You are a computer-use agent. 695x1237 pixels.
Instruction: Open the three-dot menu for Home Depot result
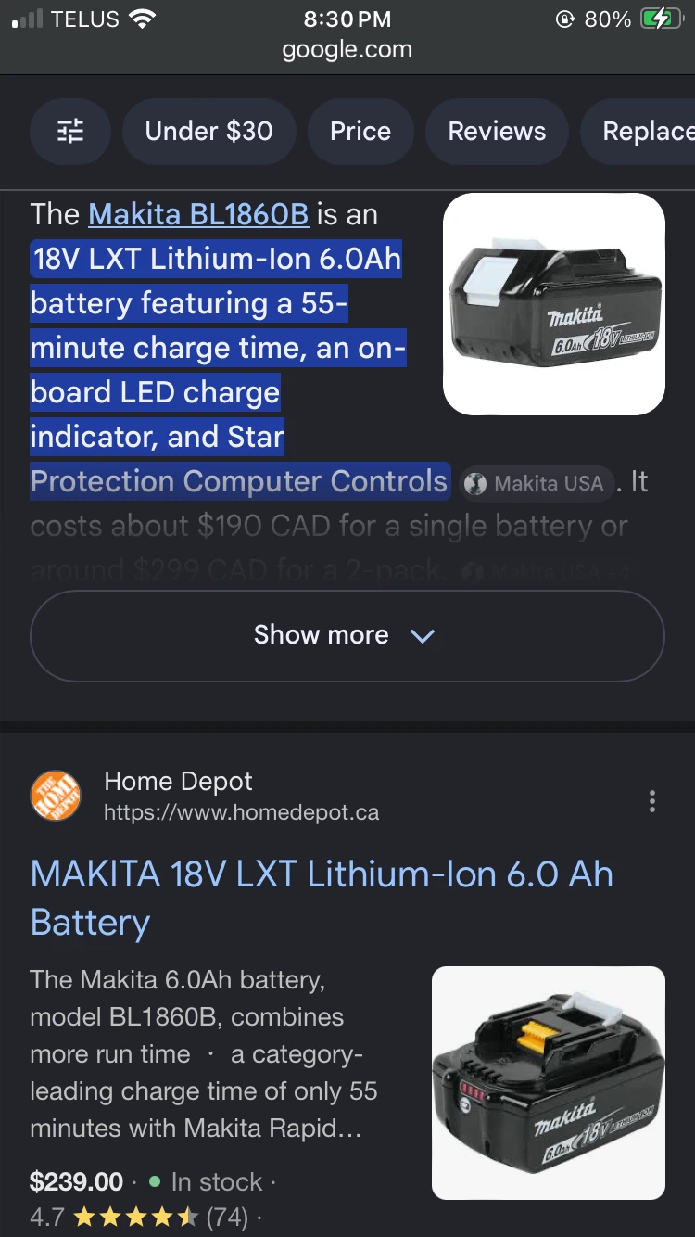tap(652, 801)
